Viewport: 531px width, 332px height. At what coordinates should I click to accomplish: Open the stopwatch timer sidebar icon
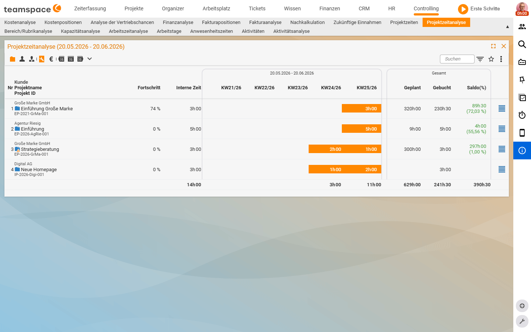pyautogui.click(x=522, y=115)
